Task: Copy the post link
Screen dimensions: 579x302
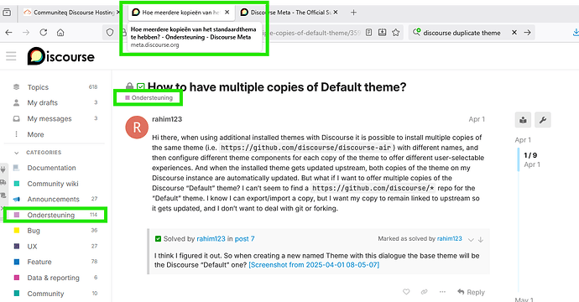Action: (x=424, y=292)
